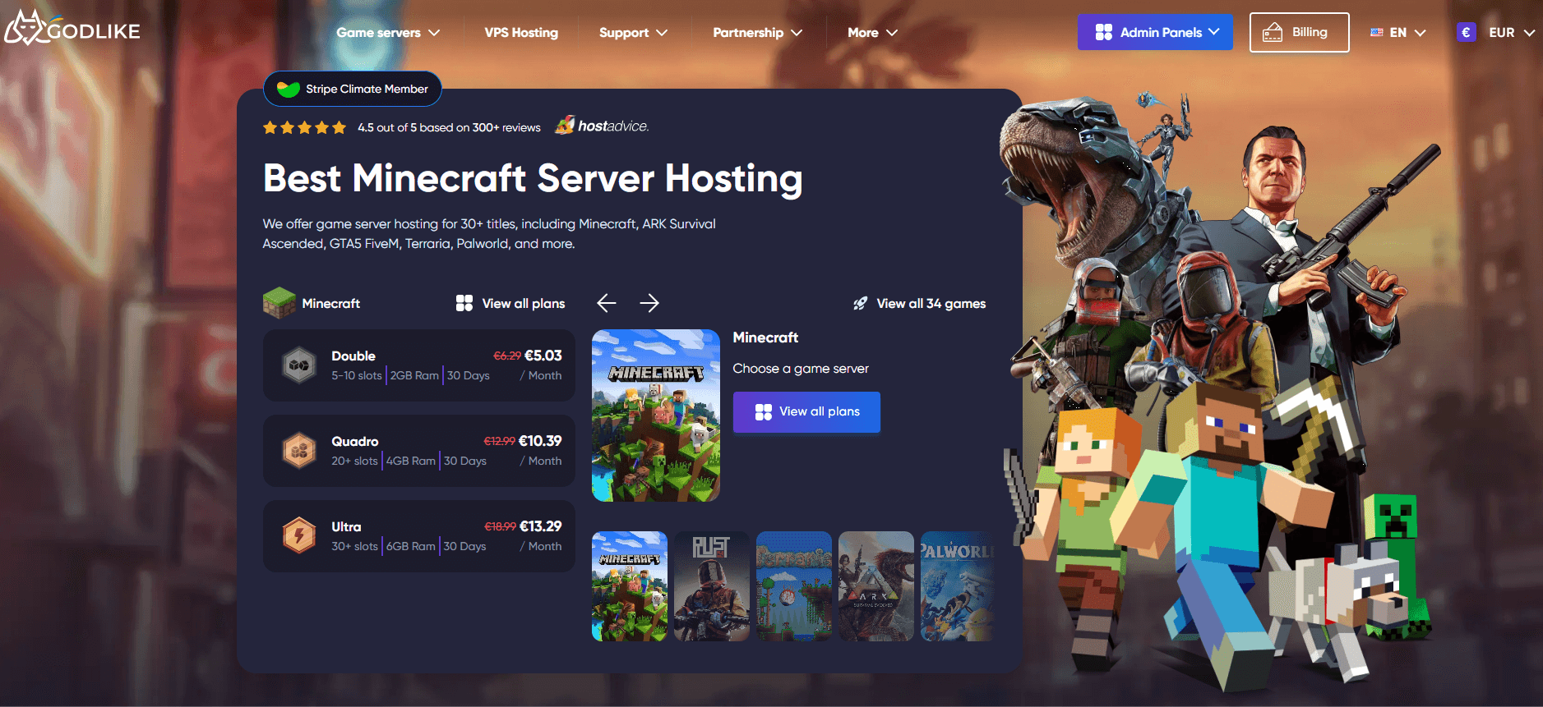Open the Admin Panels dropdown
1543x707 pixels.
(x=1155, y=32)
